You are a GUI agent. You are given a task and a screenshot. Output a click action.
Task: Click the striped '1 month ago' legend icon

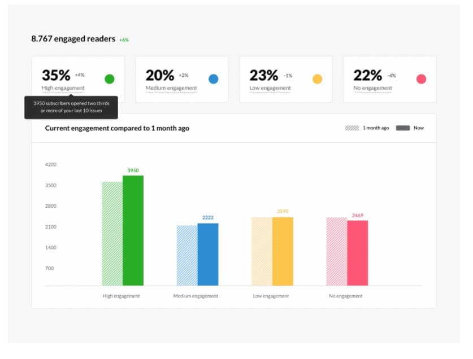tap(352, 128)
